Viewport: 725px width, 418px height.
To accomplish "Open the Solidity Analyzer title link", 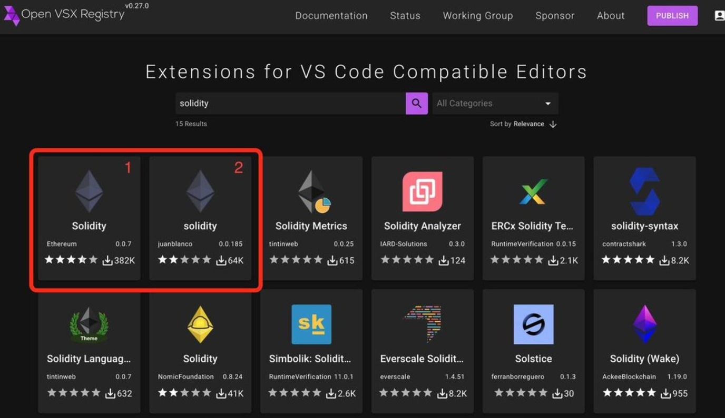I will click(423, 226).
